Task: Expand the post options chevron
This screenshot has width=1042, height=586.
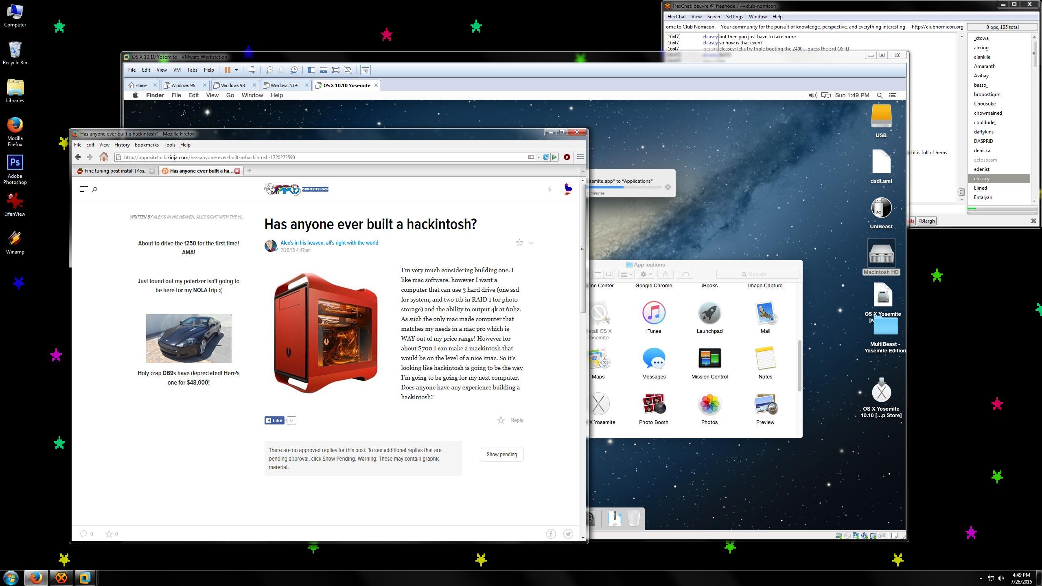Action: click(x=531, y=243)
